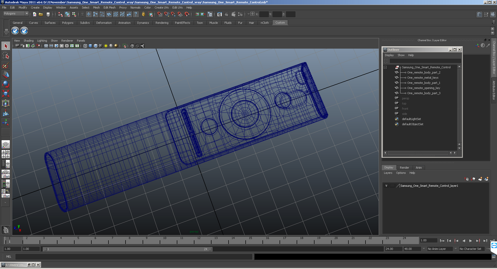Play forward on the timeline
This screenshot has height=269, width=497.
(471, 241)
